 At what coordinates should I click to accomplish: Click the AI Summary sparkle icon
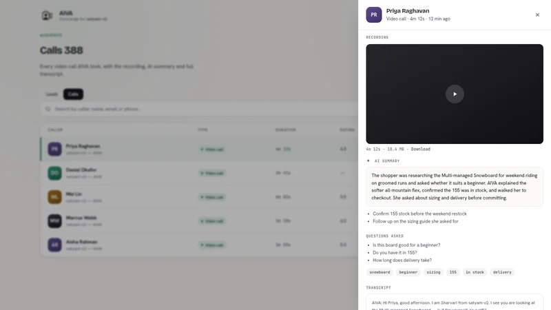(x=368, y=161)
